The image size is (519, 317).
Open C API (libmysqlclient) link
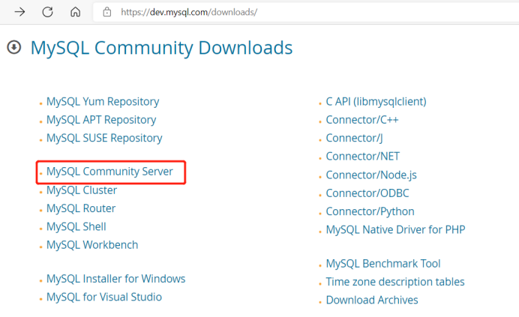click(x=376, y=102)
